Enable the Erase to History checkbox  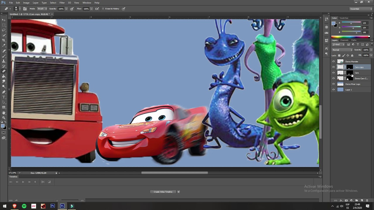(x=103, y=9)
